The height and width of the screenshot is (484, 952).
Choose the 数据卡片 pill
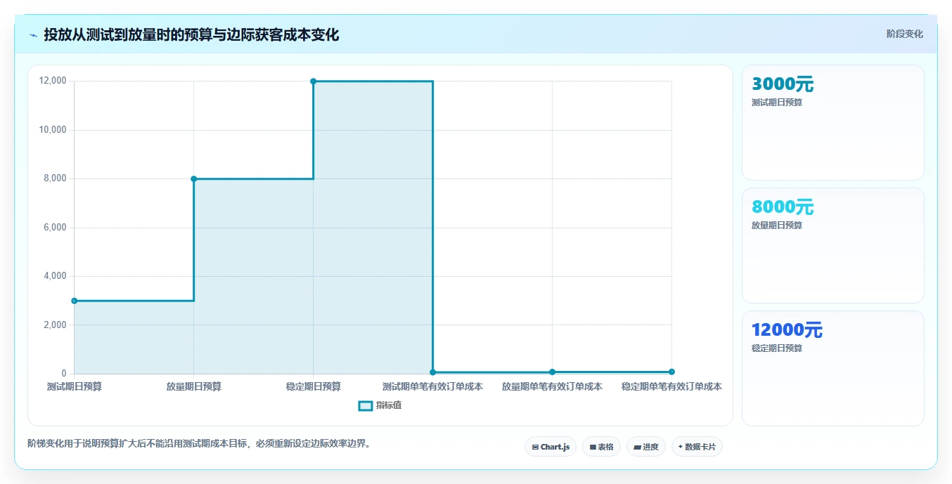tap(697, 447)
